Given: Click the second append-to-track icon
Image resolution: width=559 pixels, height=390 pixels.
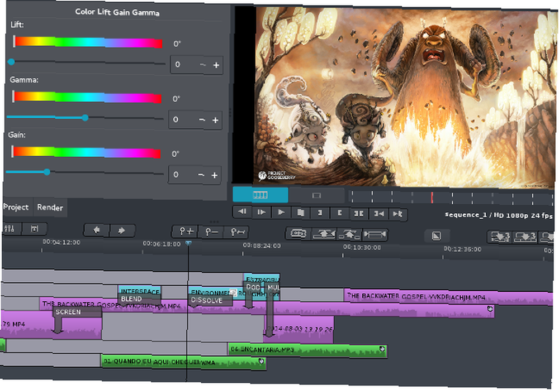Looking at the screenshot, I should (525, 237).
